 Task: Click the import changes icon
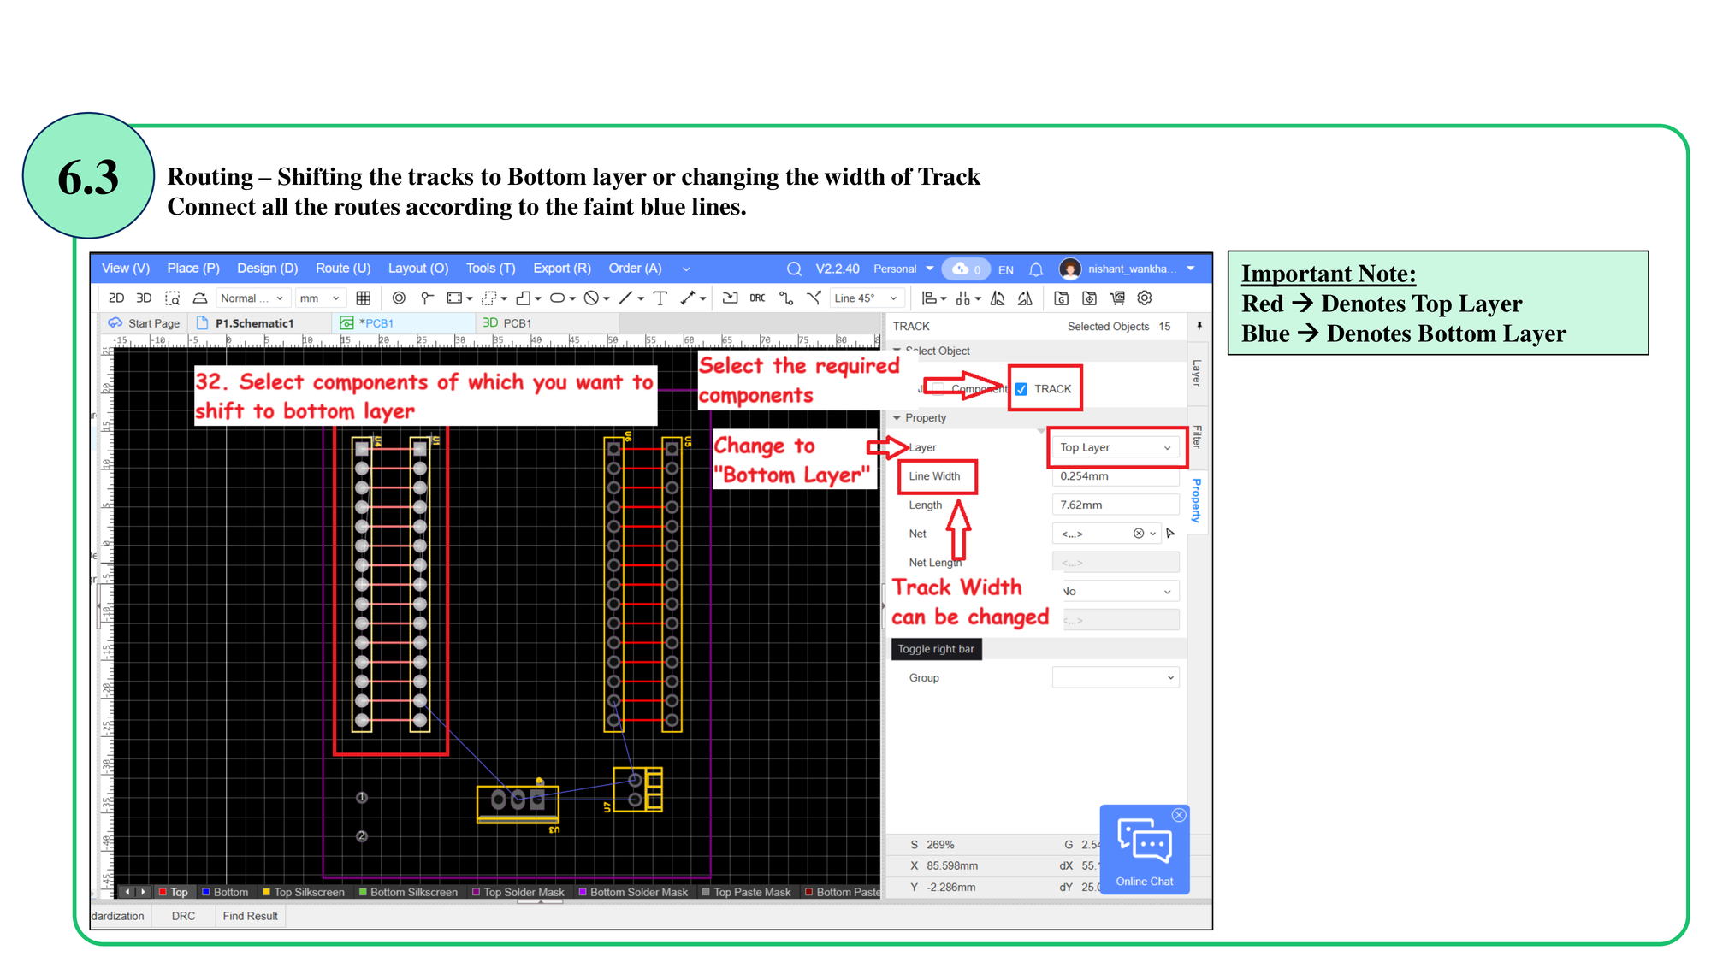[x=730, y=298]
